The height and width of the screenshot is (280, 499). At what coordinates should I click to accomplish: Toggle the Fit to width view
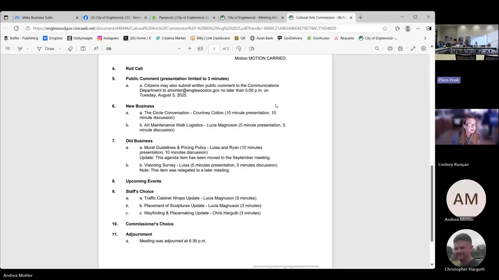pyautogui.click(x=200, y=48)
